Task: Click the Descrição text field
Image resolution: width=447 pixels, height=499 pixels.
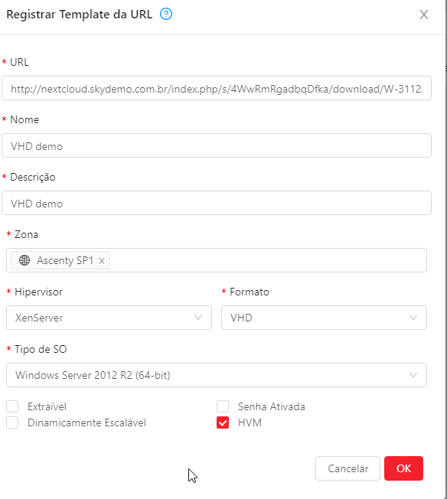Action: coord(217,203)
